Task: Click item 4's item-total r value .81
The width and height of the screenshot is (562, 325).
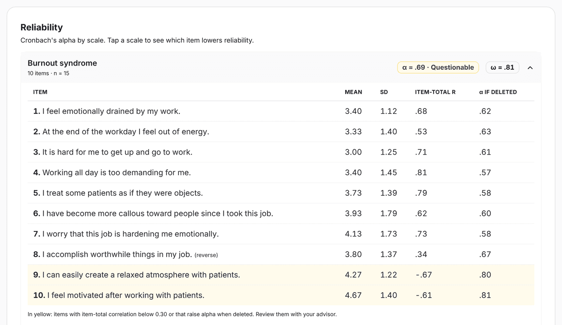Action: click(x=421, y=173)
